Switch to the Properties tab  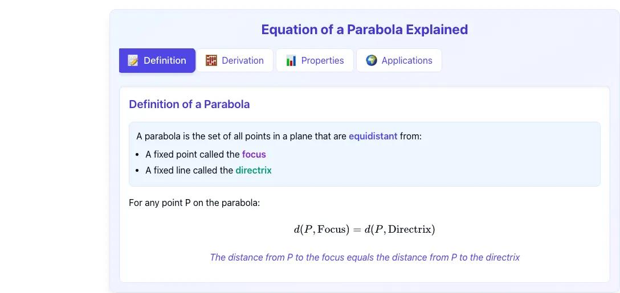[x=315, y=60]
